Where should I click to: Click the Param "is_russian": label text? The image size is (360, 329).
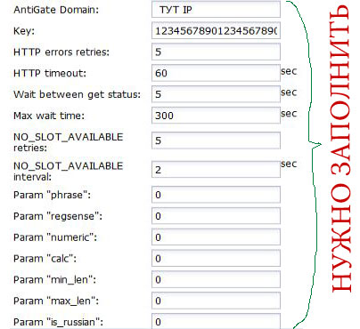pos(58,322)
